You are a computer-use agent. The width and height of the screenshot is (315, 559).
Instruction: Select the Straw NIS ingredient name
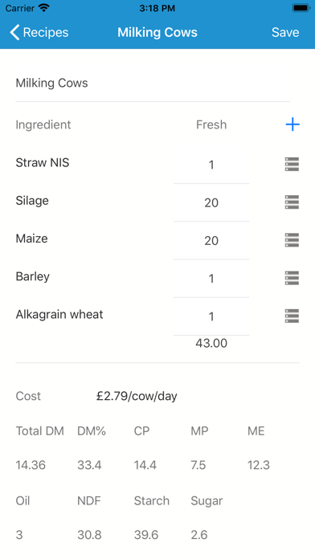(43, 162)
